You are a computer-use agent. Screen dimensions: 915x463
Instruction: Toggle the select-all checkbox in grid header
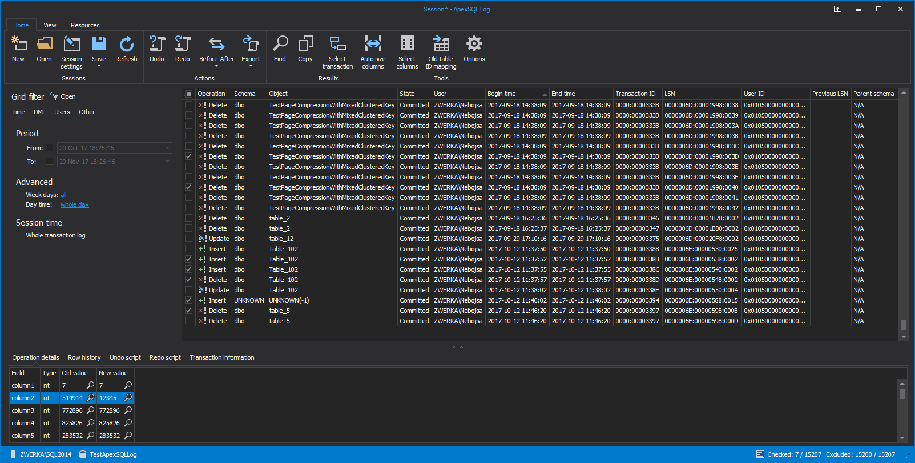[x=188, y=94]
